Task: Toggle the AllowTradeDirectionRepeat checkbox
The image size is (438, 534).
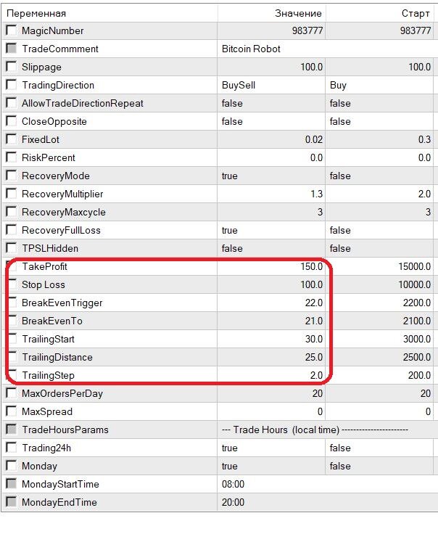Action: 11,103
